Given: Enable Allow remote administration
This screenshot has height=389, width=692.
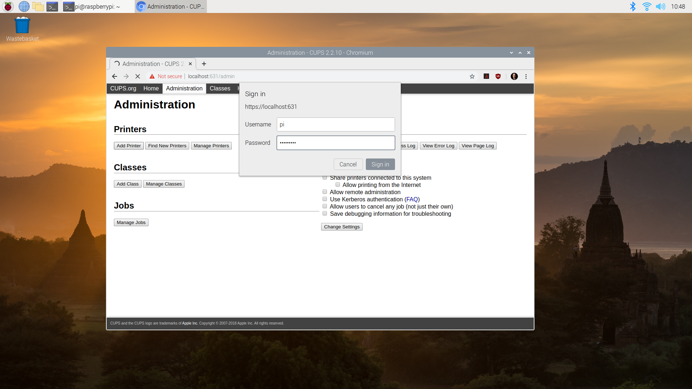Looking at the screenshot, I should [x=325, y=192].
